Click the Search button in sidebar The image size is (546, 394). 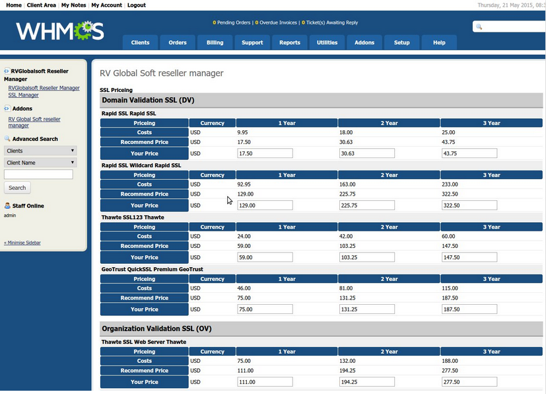click(x=17, y=188)
